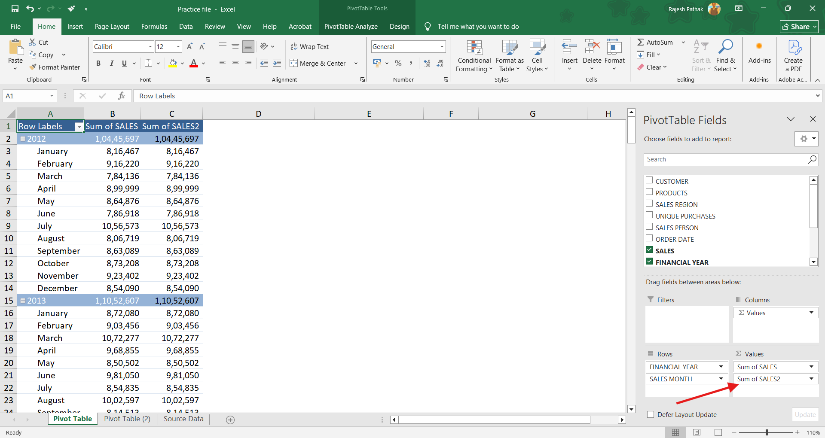Viewport: 825px width, 438px height.
Task: Uncheck the SALES field checkbox
Action: [649, 250]
